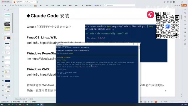
Task: Select slide 13 thumbnail
Action: coord(7,72)
